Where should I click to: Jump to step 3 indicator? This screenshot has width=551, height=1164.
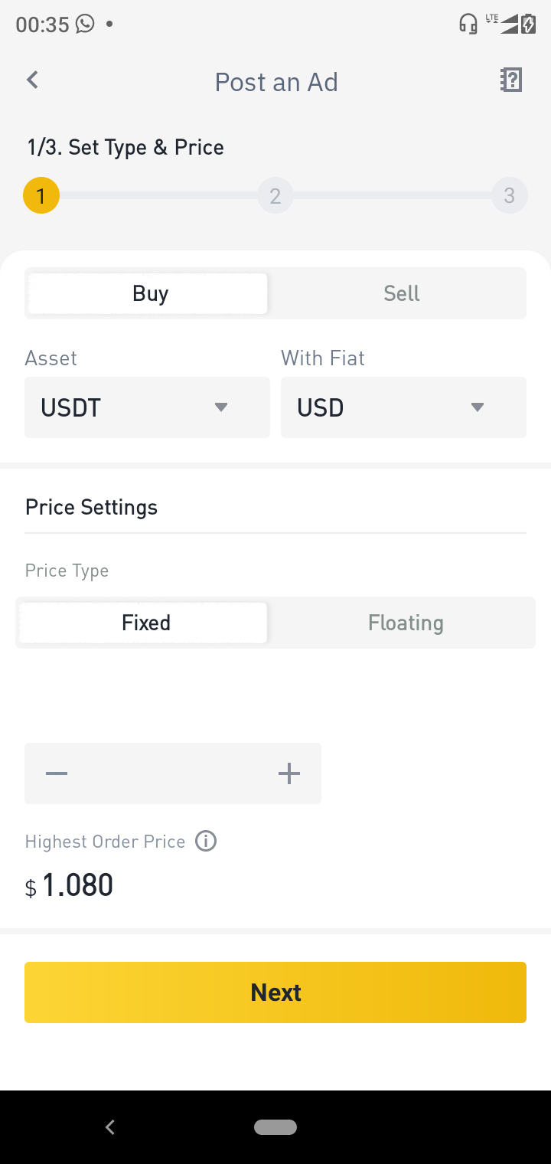pyautogui.click(x=510, y=196)
